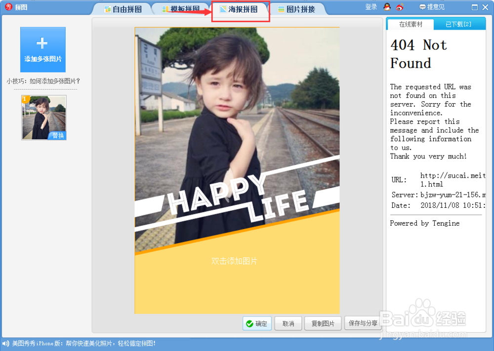Switch to the 已下载[2] tab
This screenshot has height=351, width=494.
tap(459, 24)
